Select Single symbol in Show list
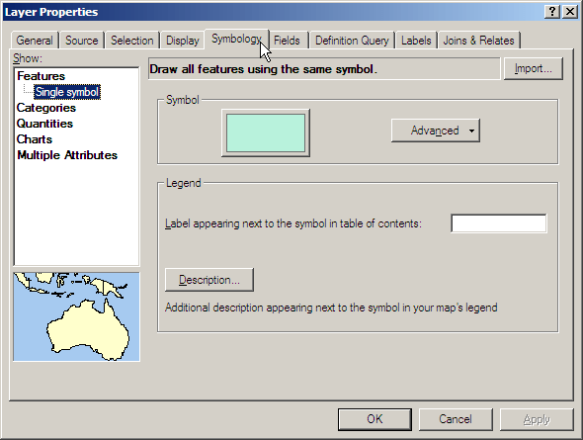This screenshot has height=440, width=583. (x=67, y=92)
